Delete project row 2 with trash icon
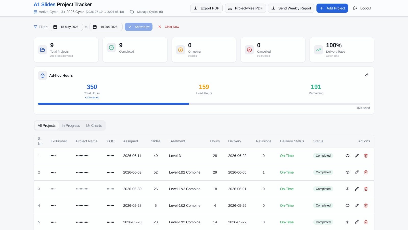Image resolution: width=408 pixels, height=230 pixels. 366,172
